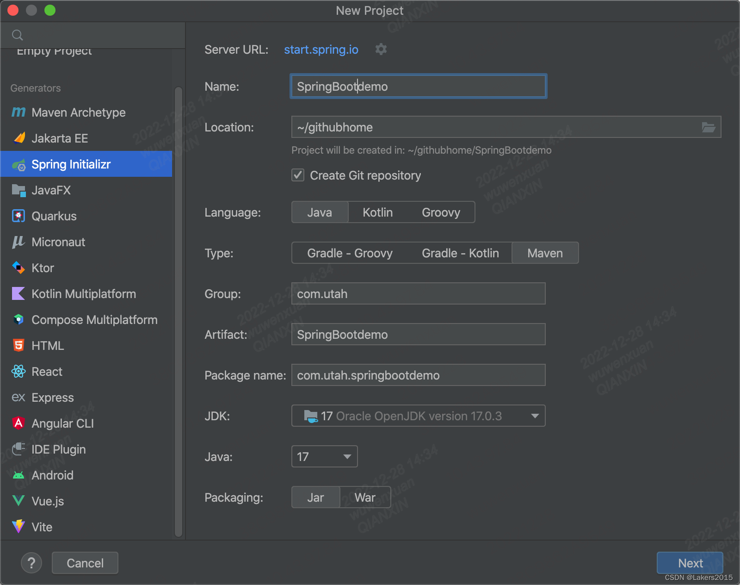Viewport: 740px width, 585px height.
Task: Click the browse folder icon in Location
Action: [708, 127]
